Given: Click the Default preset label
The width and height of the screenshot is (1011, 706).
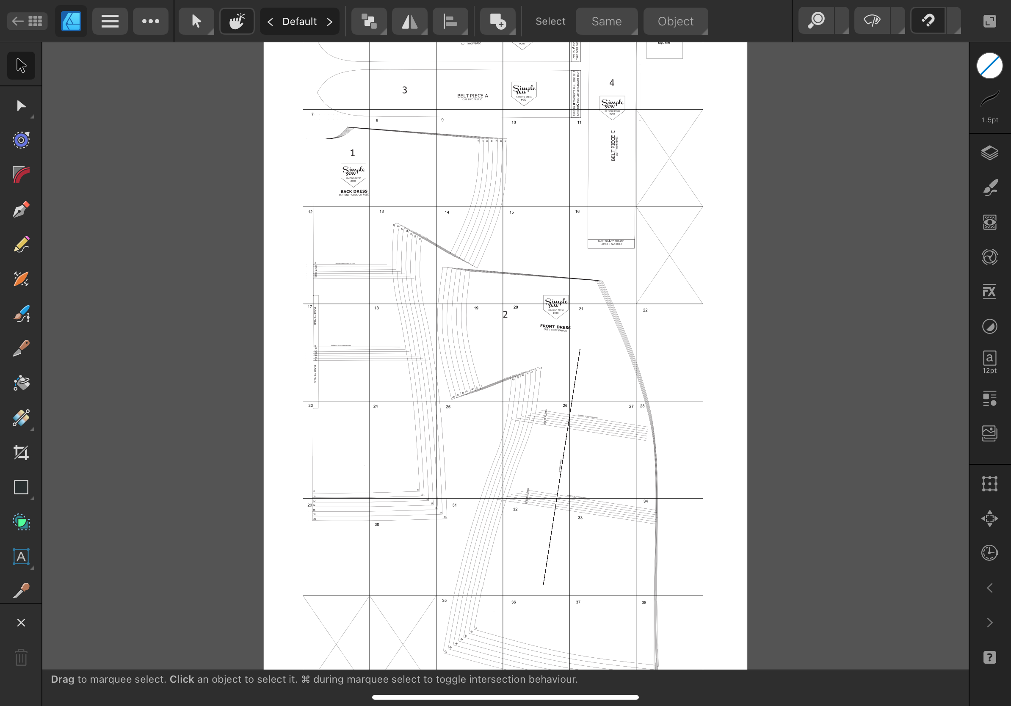Looking at the screenshot, I should [299, 21].
